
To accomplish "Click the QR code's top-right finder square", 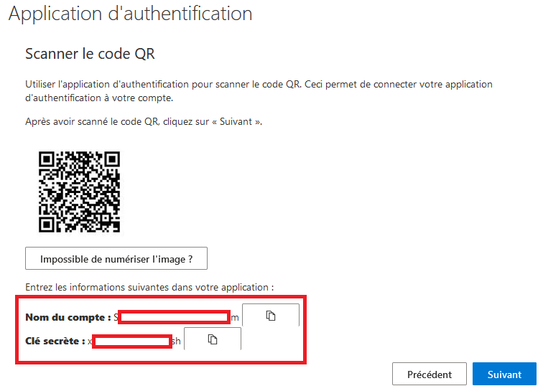I will [112, 159].
